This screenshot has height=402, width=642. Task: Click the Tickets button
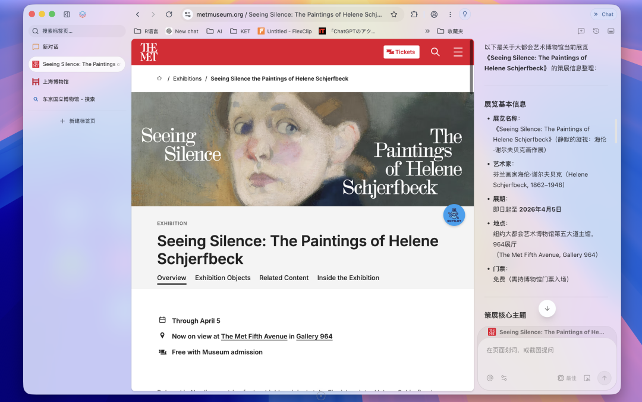[x=401, y=52]
